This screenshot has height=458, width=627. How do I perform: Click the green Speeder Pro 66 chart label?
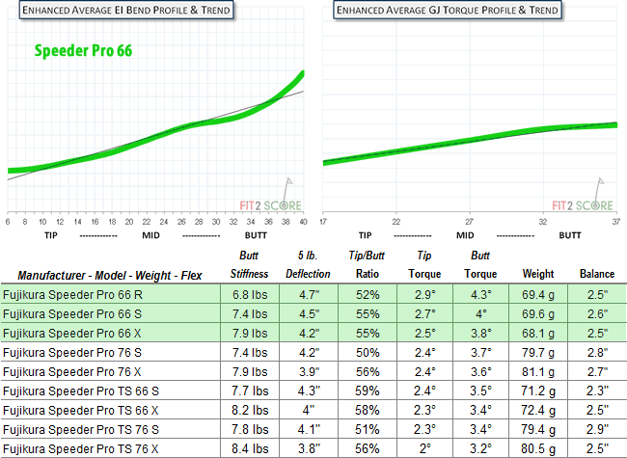click(83, 51)
